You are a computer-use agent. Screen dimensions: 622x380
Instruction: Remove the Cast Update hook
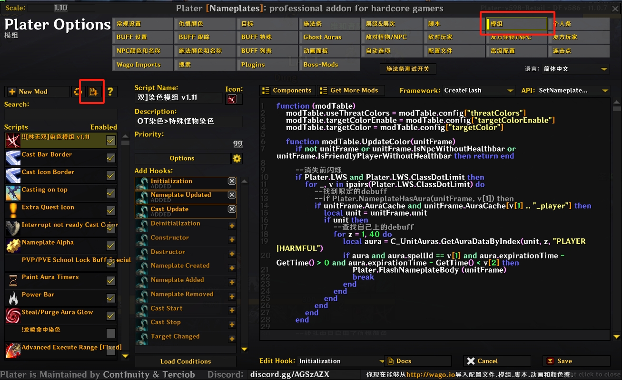pyautogui.click(x=232, y=209)
